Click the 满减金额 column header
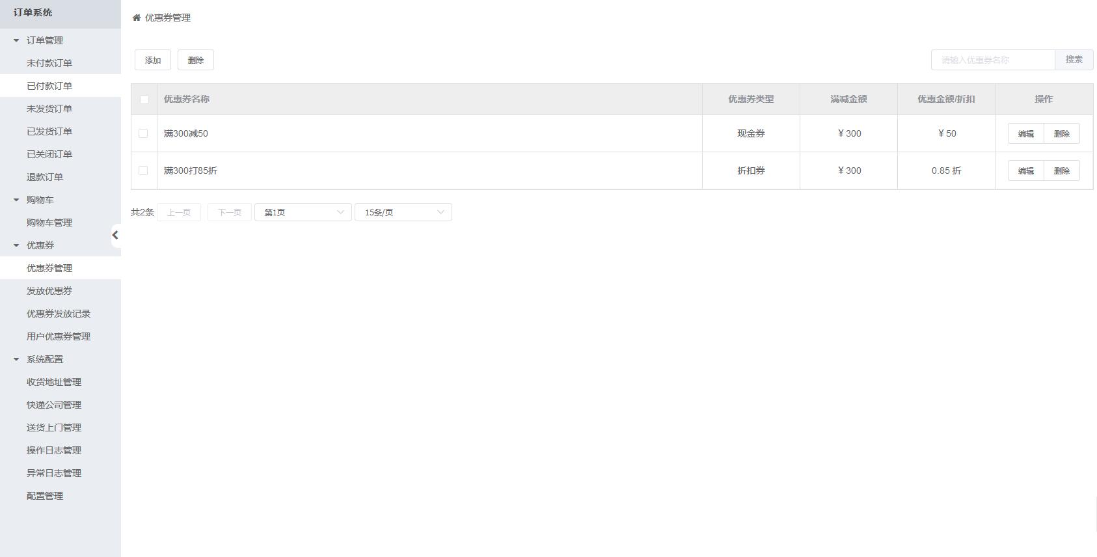Image resolution: width=1097 pixels, height=557 pixels. (x=848, y=99)
